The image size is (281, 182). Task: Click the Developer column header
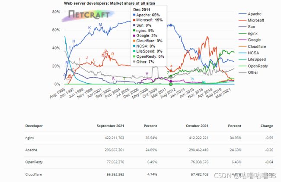point(34,126)
